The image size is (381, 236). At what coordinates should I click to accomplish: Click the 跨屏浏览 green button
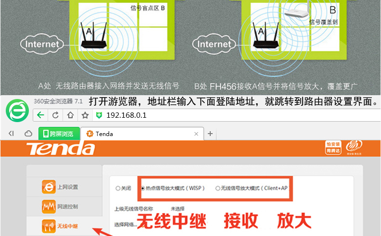[x=59, y=134]
